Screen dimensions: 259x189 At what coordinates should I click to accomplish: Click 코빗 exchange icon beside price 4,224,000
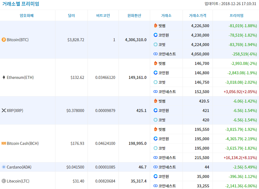click(156, 44)
